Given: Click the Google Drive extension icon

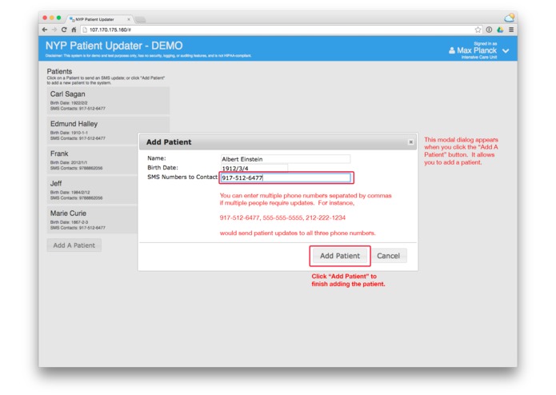Looking at the screenshot, I should tap(500, 30).
